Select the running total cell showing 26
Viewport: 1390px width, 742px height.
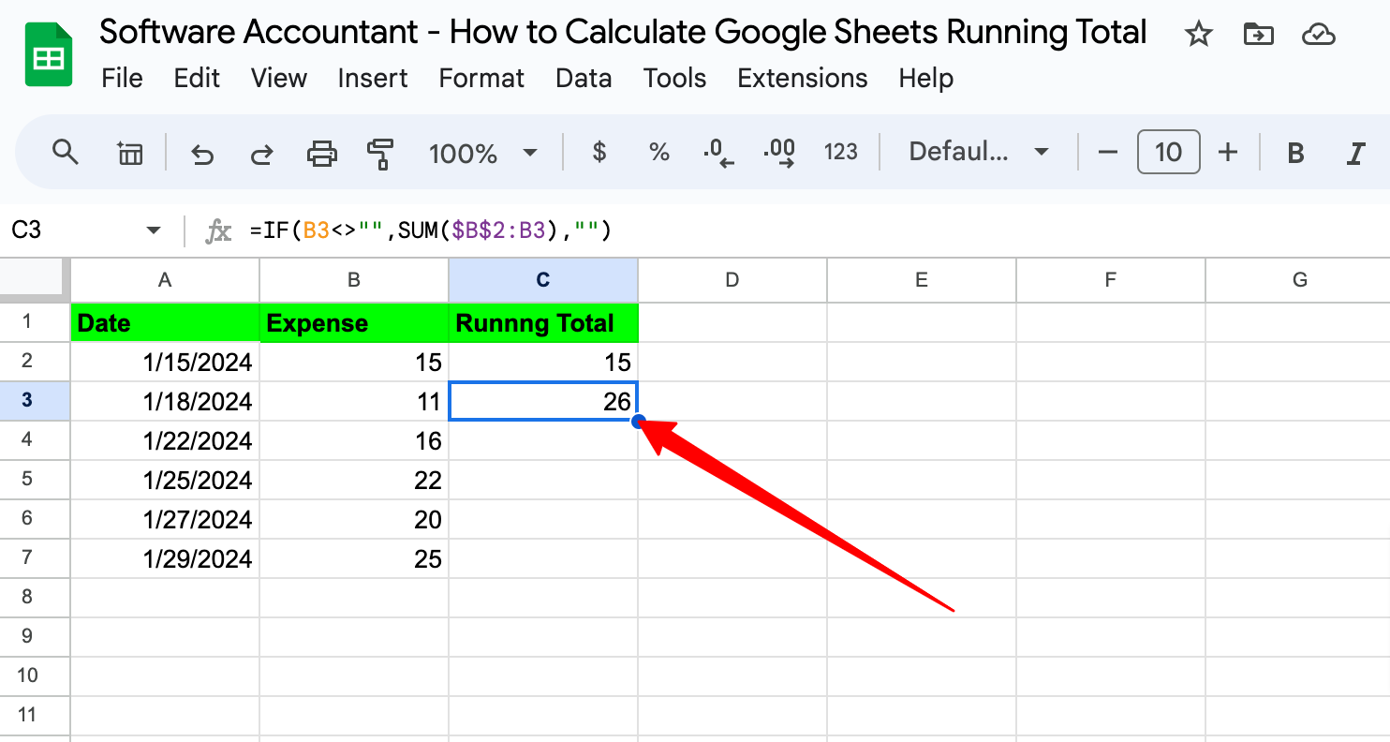point(543,401)
